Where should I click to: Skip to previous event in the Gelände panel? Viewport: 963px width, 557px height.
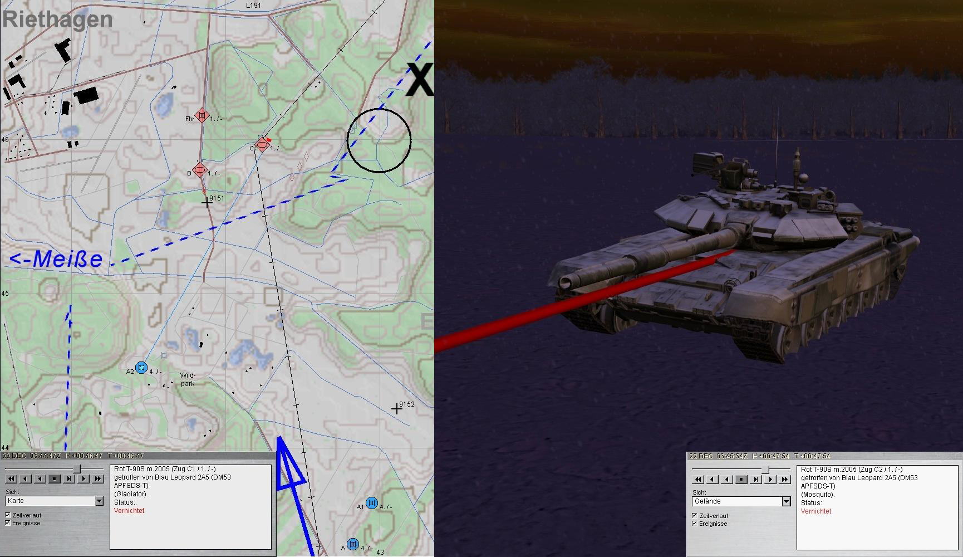pos(727,479)
